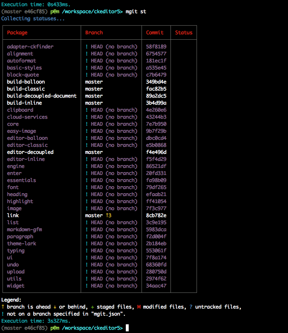Select the utils package name
The height and width of the screenshot is (333, 288).
pyautogui.click(x=14, y=279)
